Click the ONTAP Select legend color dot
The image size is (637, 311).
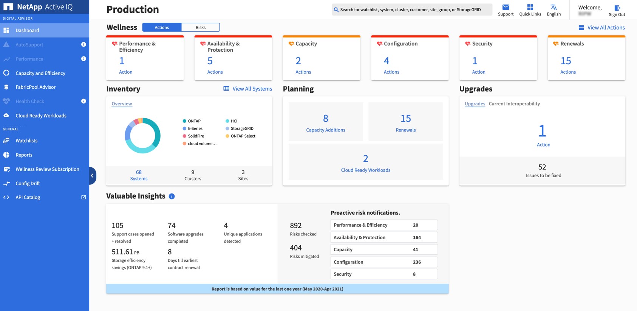pos(227,136)
